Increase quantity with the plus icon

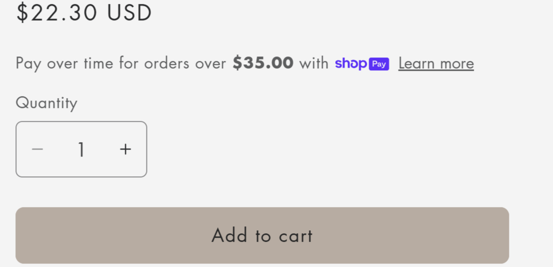coord(126,149)
